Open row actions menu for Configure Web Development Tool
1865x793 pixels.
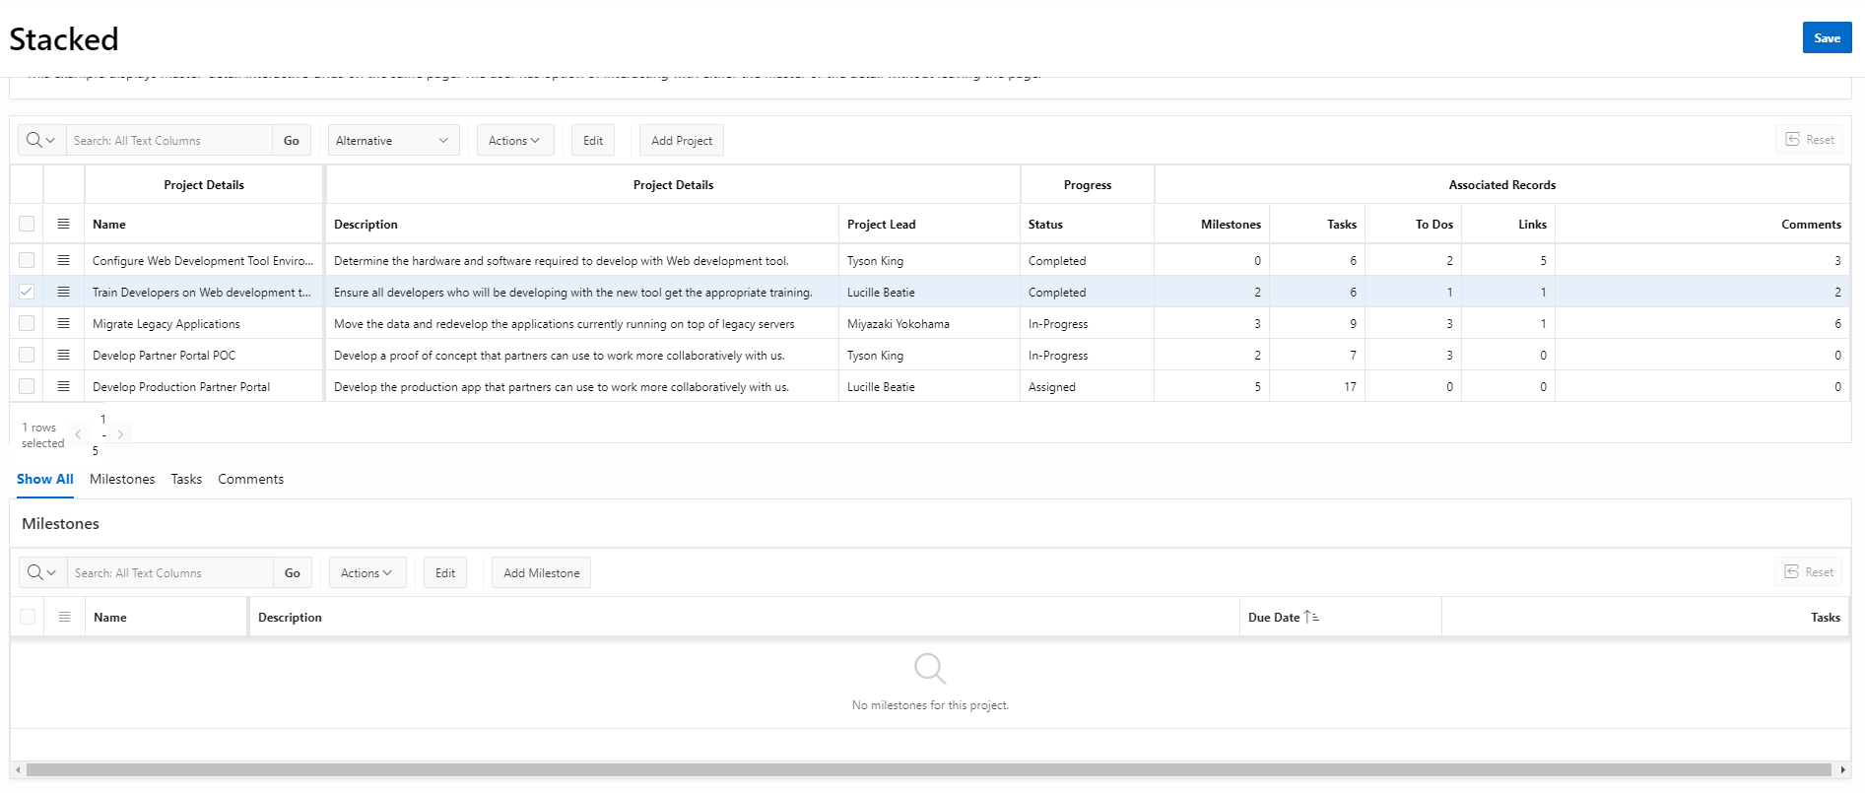[64, 260]
